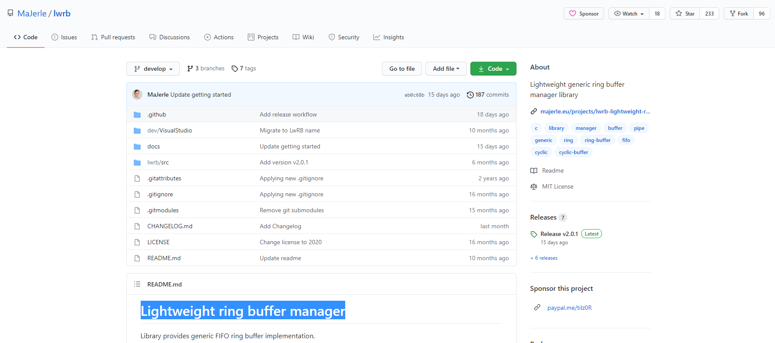Click the watchers count 18
Image resolution: width=775 pixels, height=343 pixels.
(657, 13)
